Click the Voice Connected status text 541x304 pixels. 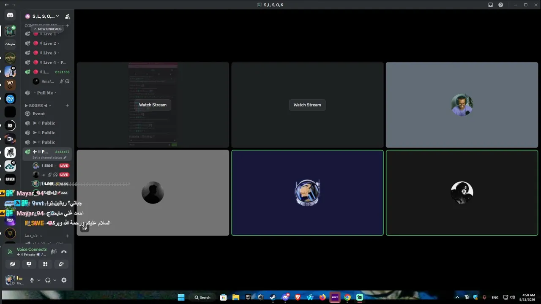point(32,250)
